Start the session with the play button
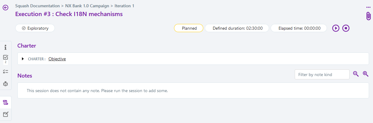 coord(336,28)
